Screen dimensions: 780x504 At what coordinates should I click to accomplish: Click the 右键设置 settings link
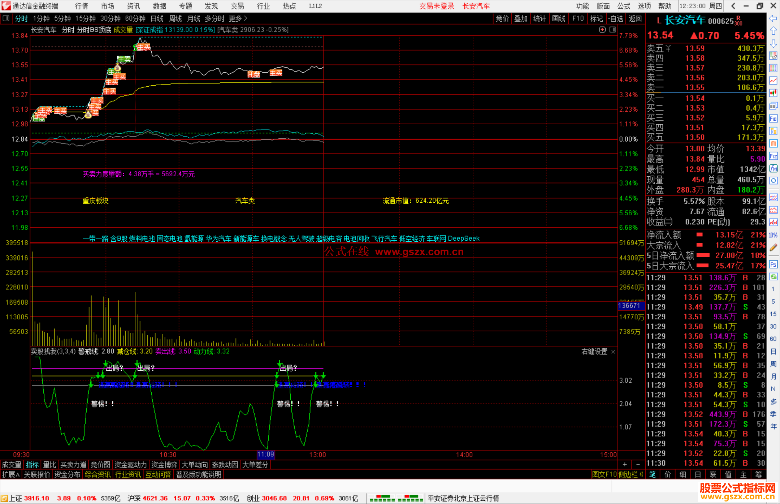[x=594, y=352]
